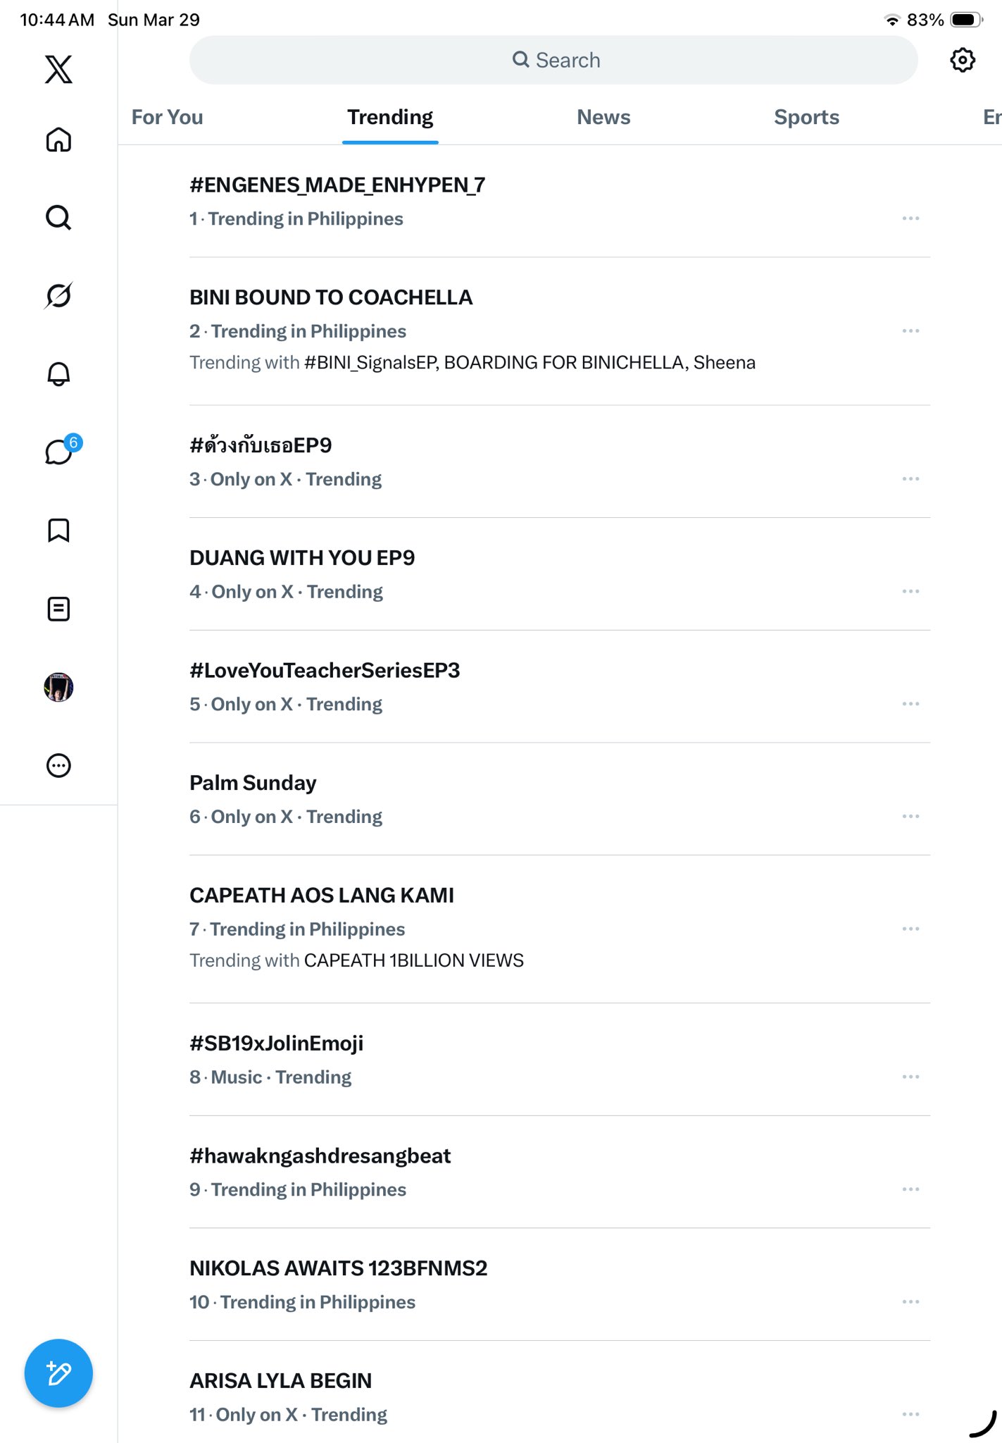
Task: Open the Notifications bell
Action: point(58,373)
